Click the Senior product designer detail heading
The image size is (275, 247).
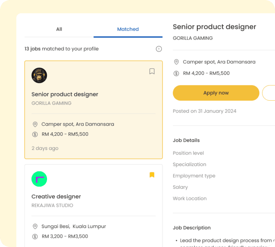click(214, 27)
